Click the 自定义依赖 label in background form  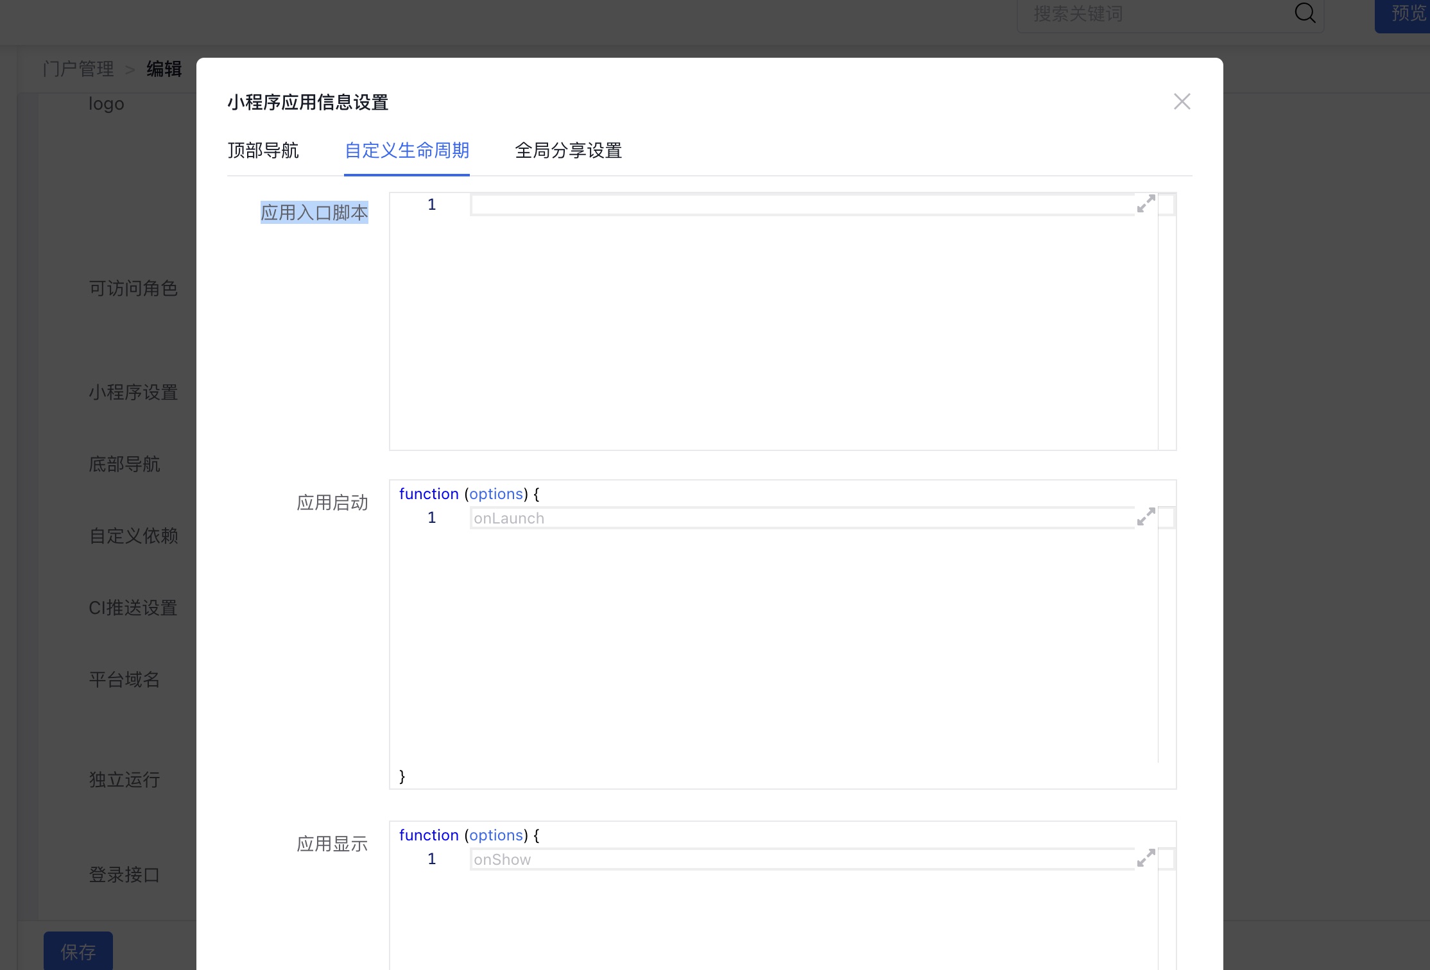[x=134, y=536]
